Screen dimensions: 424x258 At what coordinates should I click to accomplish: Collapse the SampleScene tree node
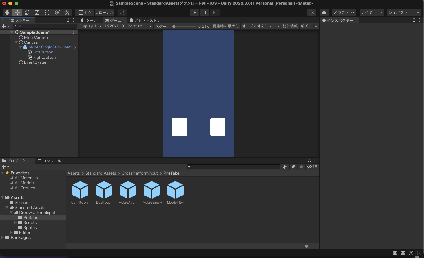click(x=12, y=32)
